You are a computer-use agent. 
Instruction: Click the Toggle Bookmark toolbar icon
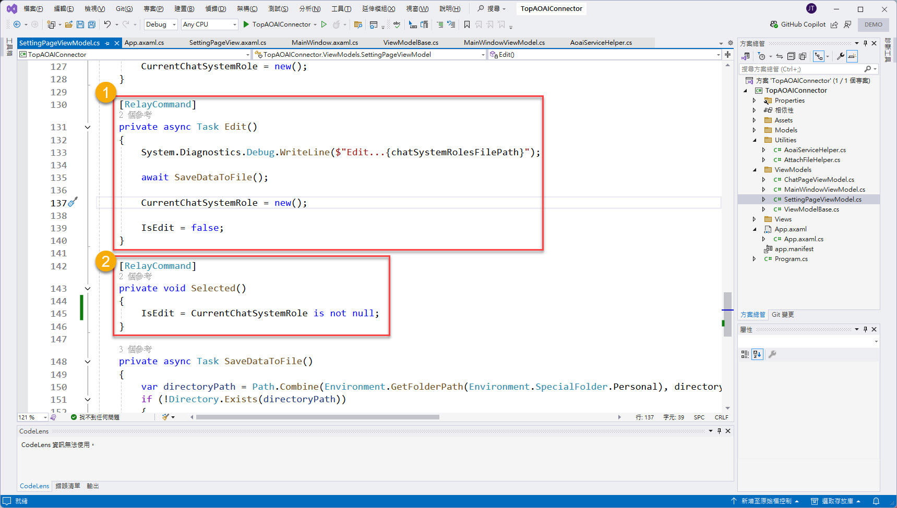coord(467,24)
